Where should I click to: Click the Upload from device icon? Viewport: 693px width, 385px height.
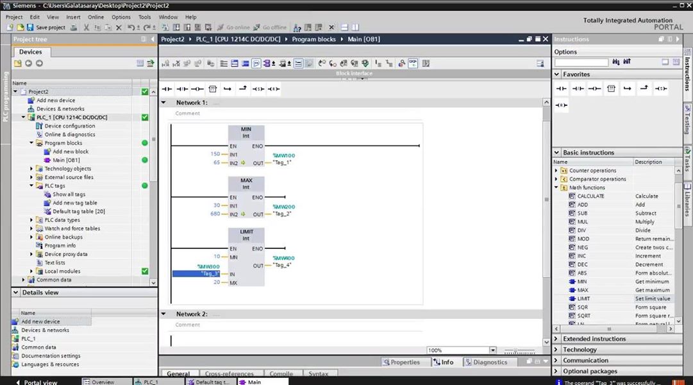click(x=187, y=28)
